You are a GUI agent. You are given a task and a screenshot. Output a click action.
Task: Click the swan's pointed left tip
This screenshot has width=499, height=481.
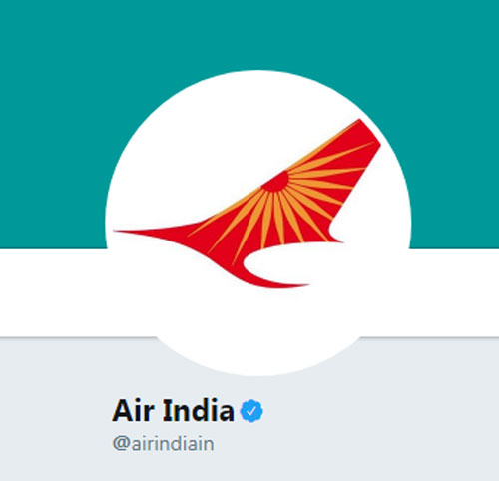pyautogui.click(x=133, y=232)
